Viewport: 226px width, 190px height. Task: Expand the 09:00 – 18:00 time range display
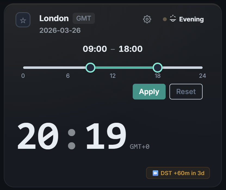tap(113, 49)
